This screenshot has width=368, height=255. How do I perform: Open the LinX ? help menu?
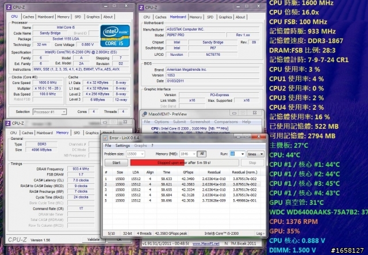(x=152, y=146)
